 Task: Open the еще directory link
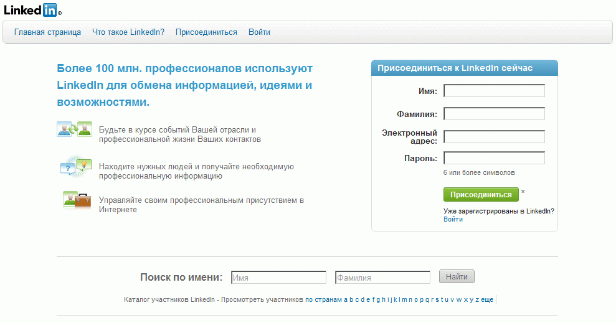click(x=487, y=300)
